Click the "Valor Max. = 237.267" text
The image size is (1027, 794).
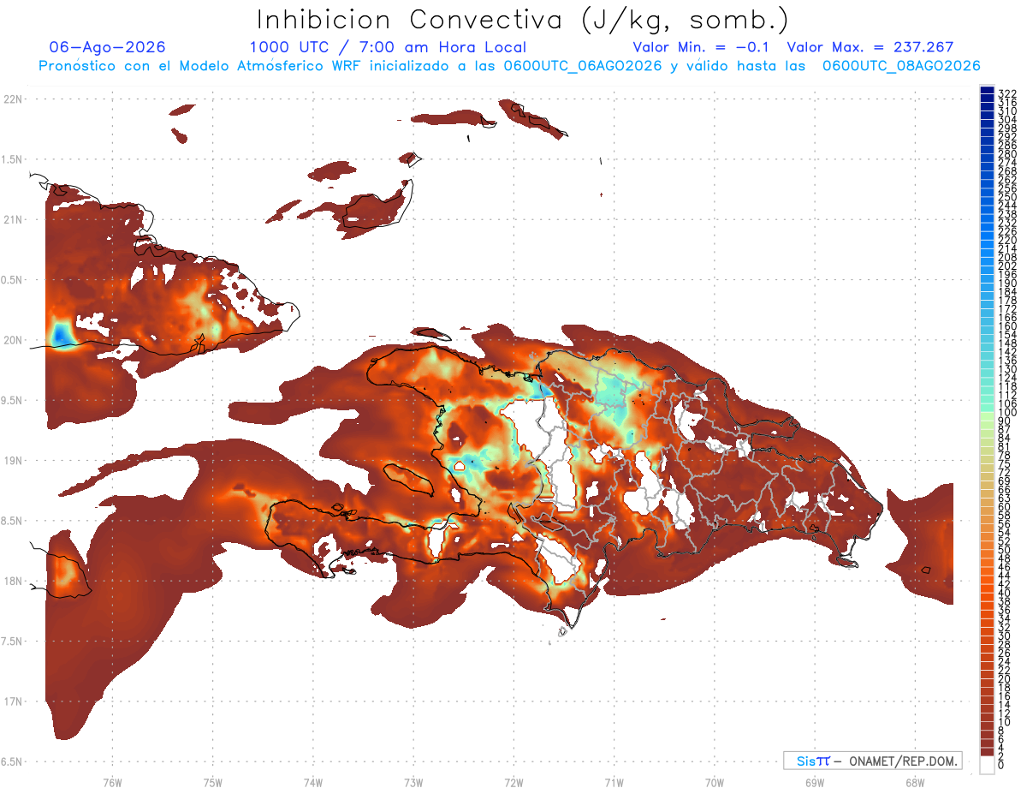click(870, 47)
